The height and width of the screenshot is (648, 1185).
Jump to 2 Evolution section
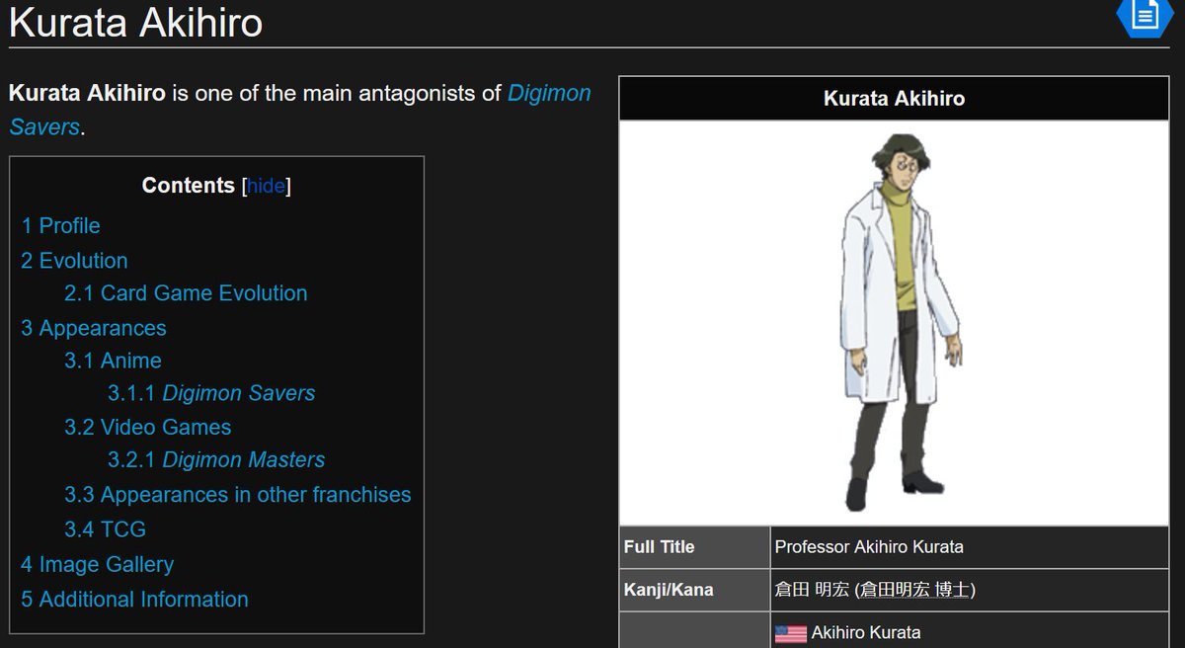point(74,261)
